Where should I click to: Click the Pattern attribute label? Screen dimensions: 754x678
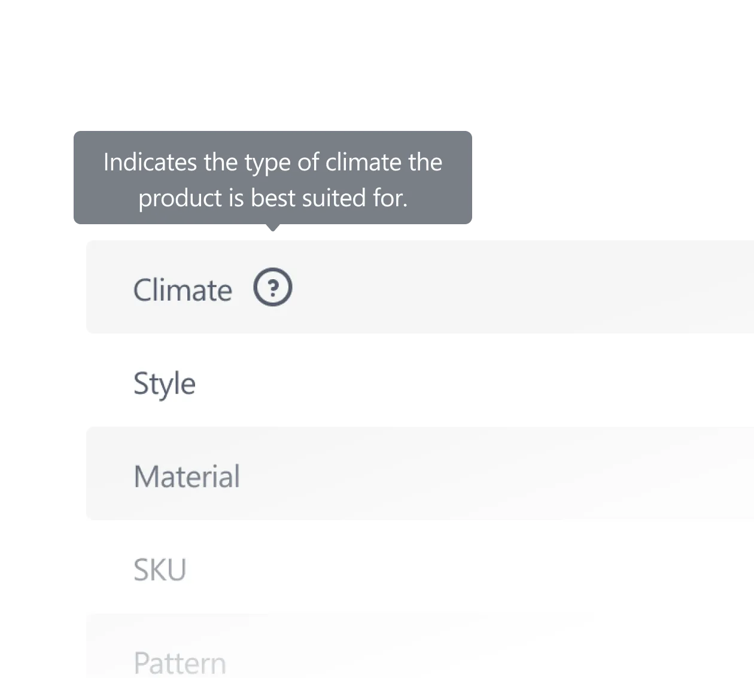click(180, 662)
